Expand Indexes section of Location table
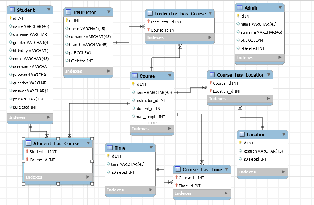 [283, 172]
